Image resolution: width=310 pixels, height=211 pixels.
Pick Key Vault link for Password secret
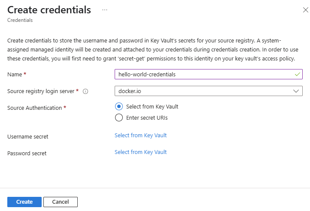[x=140, y=152]
